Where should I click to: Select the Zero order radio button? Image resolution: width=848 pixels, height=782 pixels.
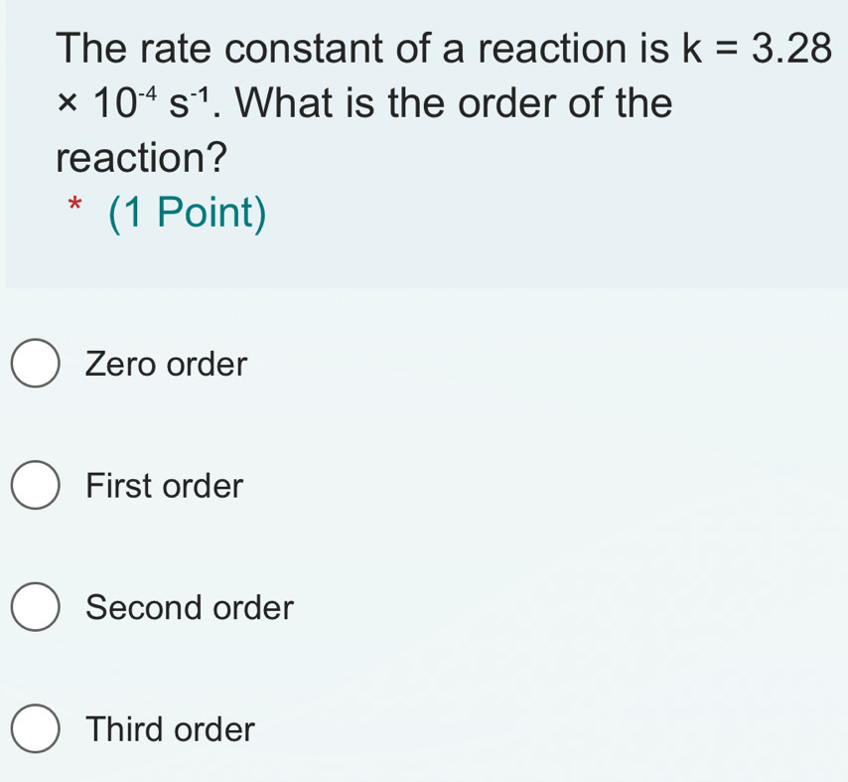[36, 364]
